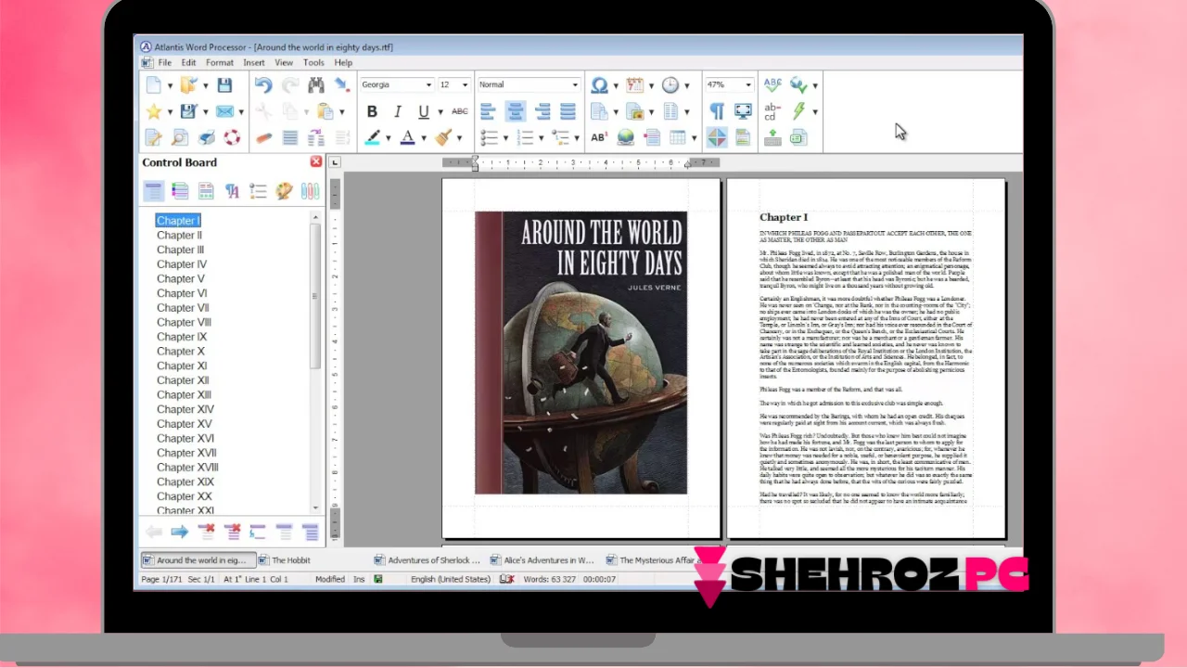Expand the bulleted list dropdown arrow

(505, 137)
